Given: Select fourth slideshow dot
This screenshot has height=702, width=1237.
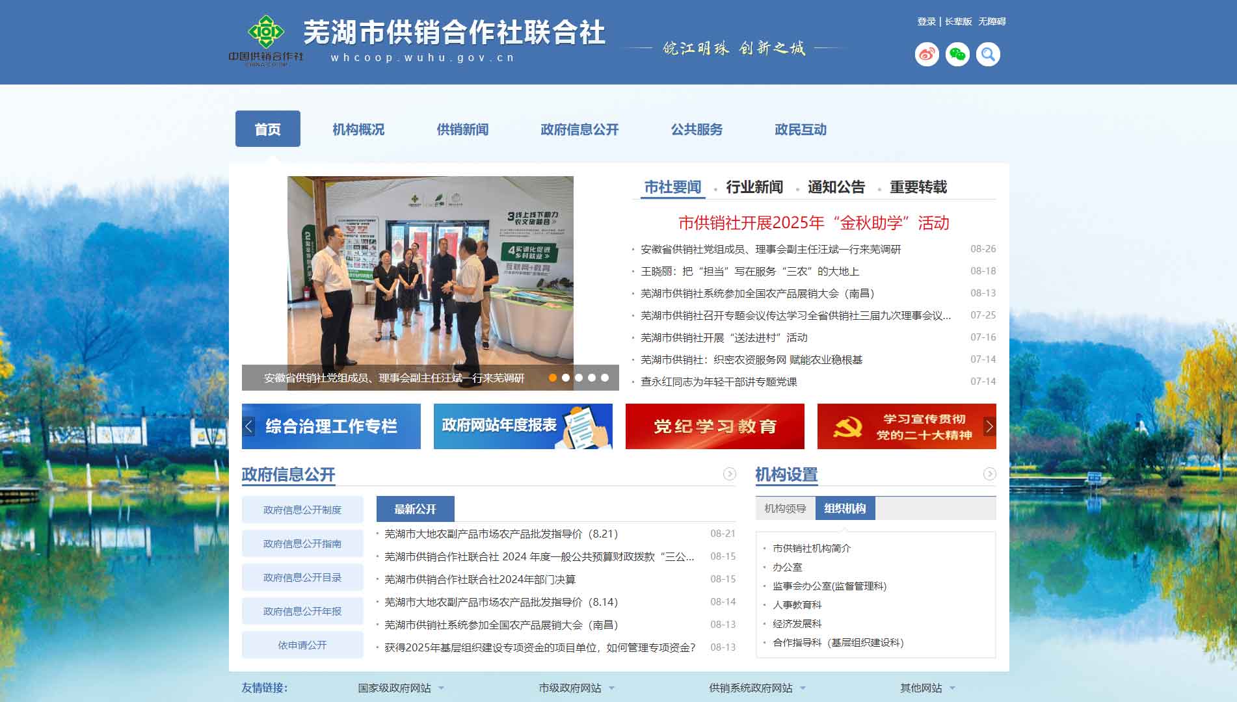Looking at the screenshot, I should [x=591, y=378].
